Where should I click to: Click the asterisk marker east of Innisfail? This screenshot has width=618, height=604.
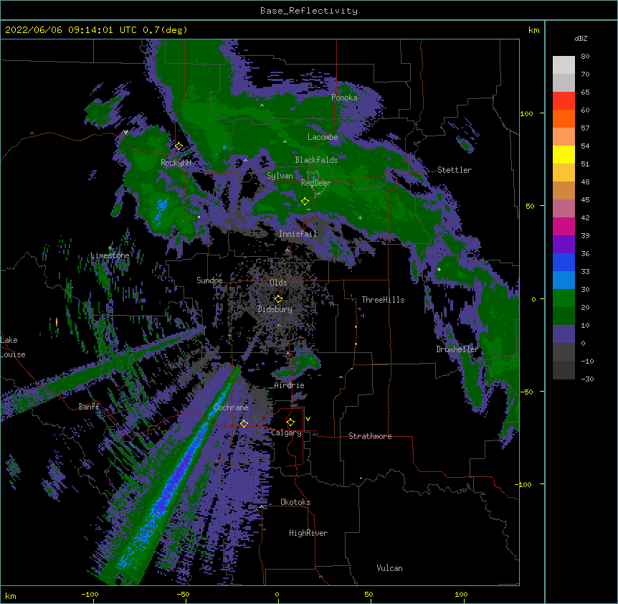click(360, 218)
